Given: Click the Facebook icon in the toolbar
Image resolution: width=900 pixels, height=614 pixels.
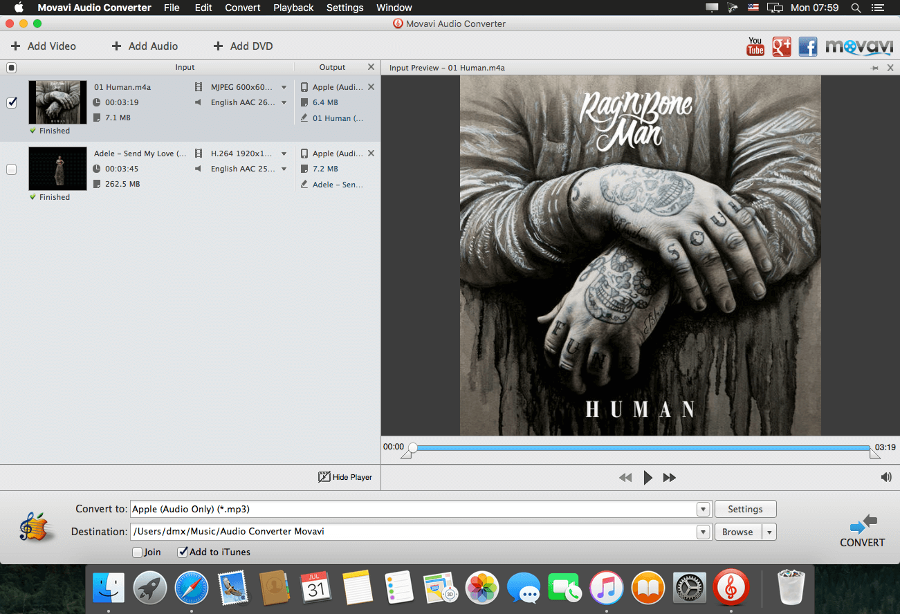Looking at the screenshot, I should coord(807,47).
